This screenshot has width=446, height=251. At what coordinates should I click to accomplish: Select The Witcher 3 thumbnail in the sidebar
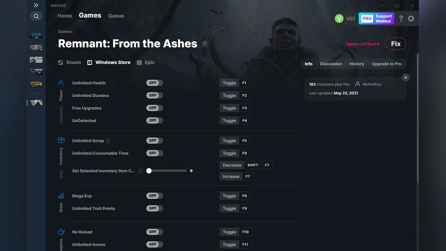pyautogui.click(x=36, y=59)
